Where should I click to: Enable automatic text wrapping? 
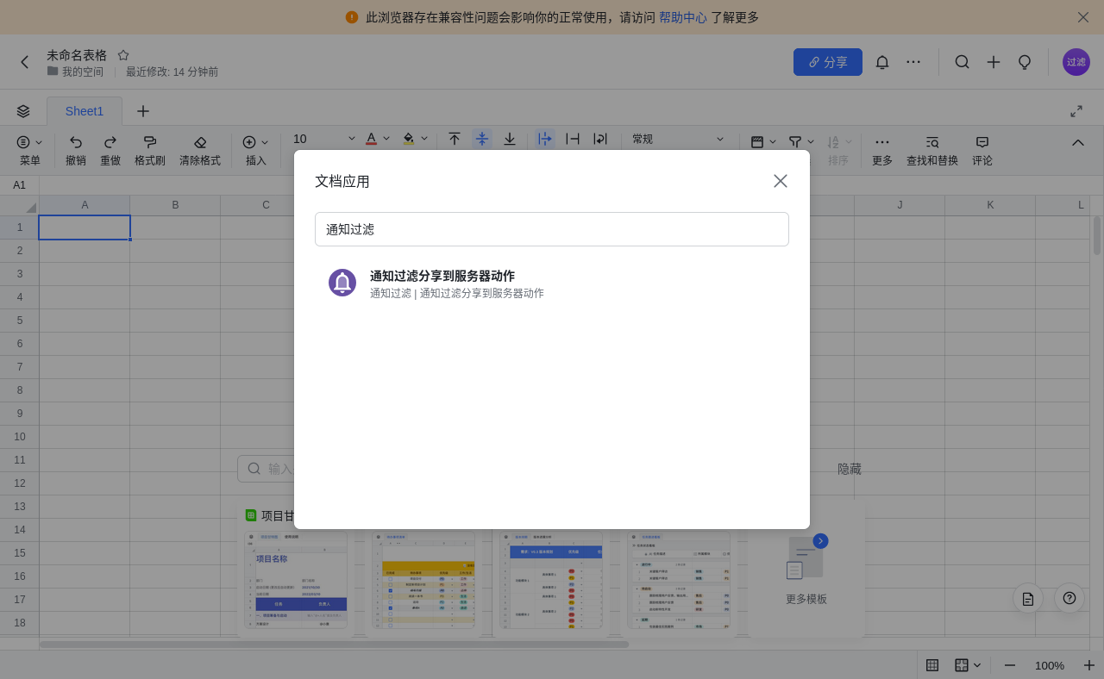click(600, 139)
